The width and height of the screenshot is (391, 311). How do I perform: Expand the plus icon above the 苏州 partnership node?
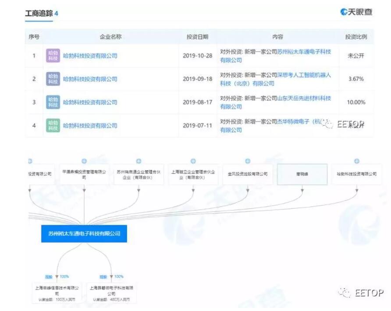pos(139,161)
